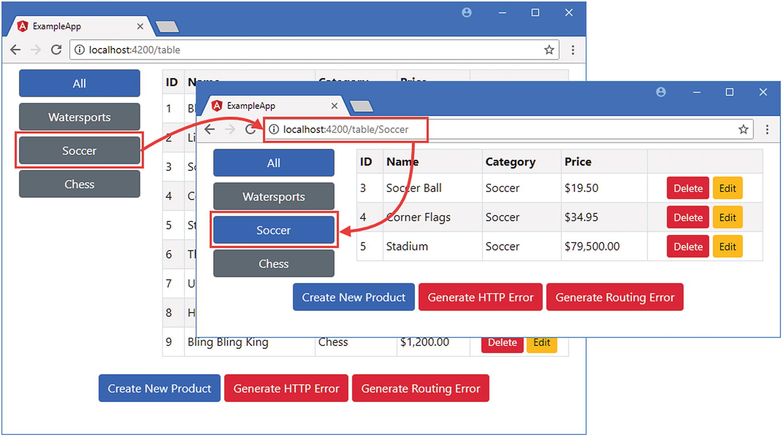Show All products in the front window
Screen dimensions: 783x437
(274, 163)
